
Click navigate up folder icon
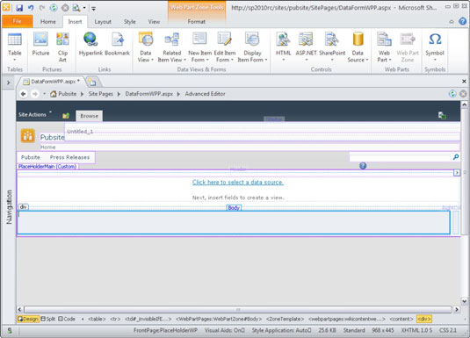click(x=66, y=116)
